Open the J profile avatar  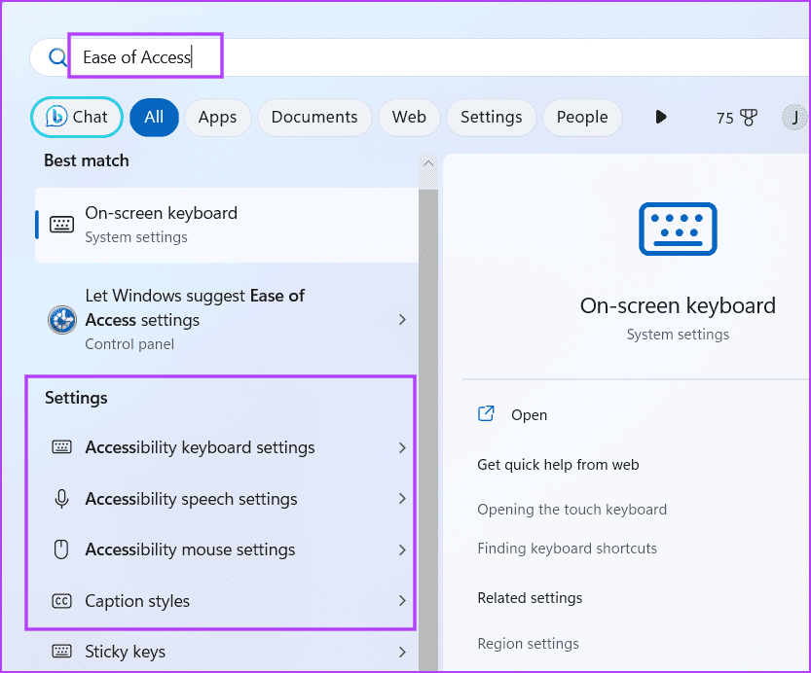coord(795,118)
